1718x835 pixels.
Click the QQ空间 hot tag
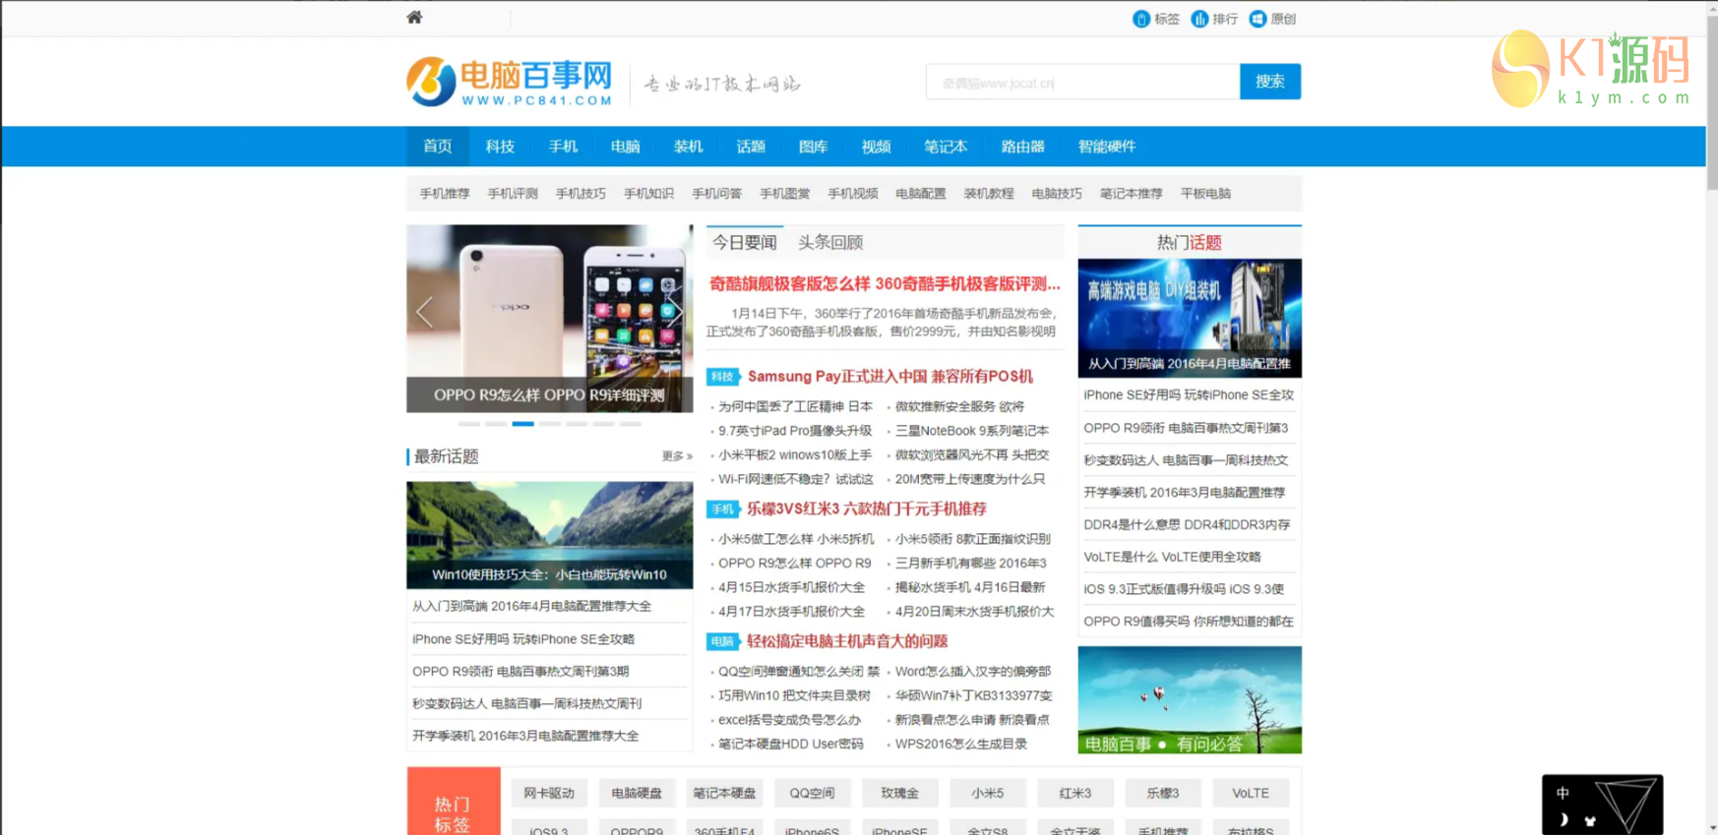812,793
